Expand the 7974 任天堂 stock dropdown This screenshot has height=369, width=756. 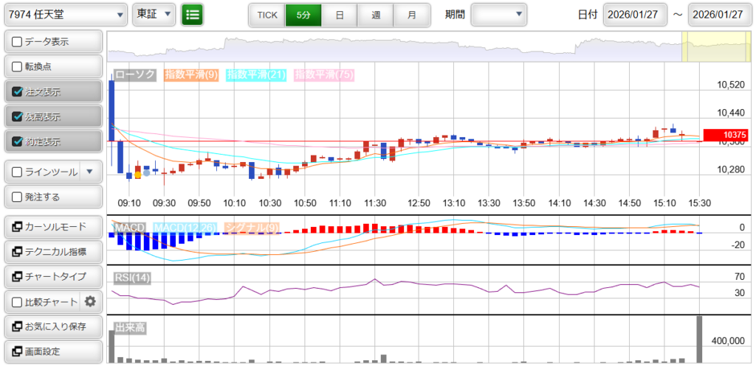pyautogui.click(x=65, y=14)
